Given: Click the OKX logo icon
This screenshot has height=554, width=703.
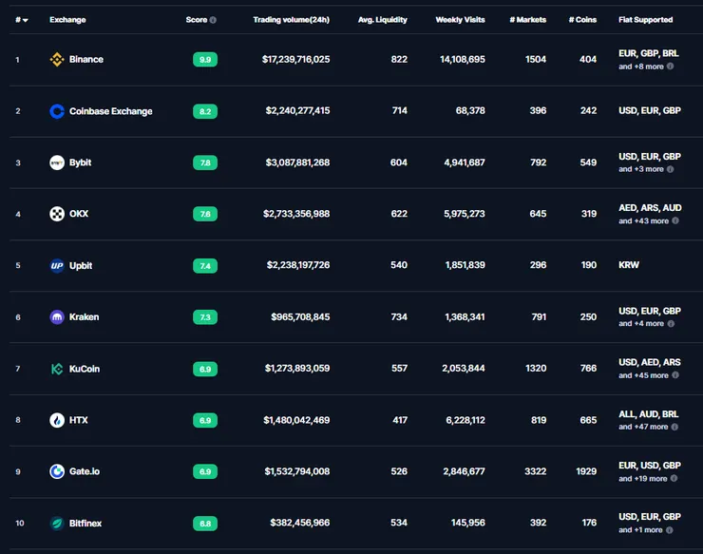Looking at the screenshot, I should click(x=57, y=214).
